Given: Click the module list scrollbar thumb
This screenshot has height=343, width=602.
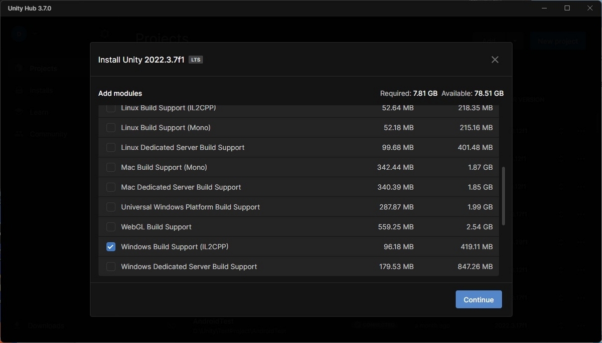Looking at the screenshot, I should tap(503, 196).
